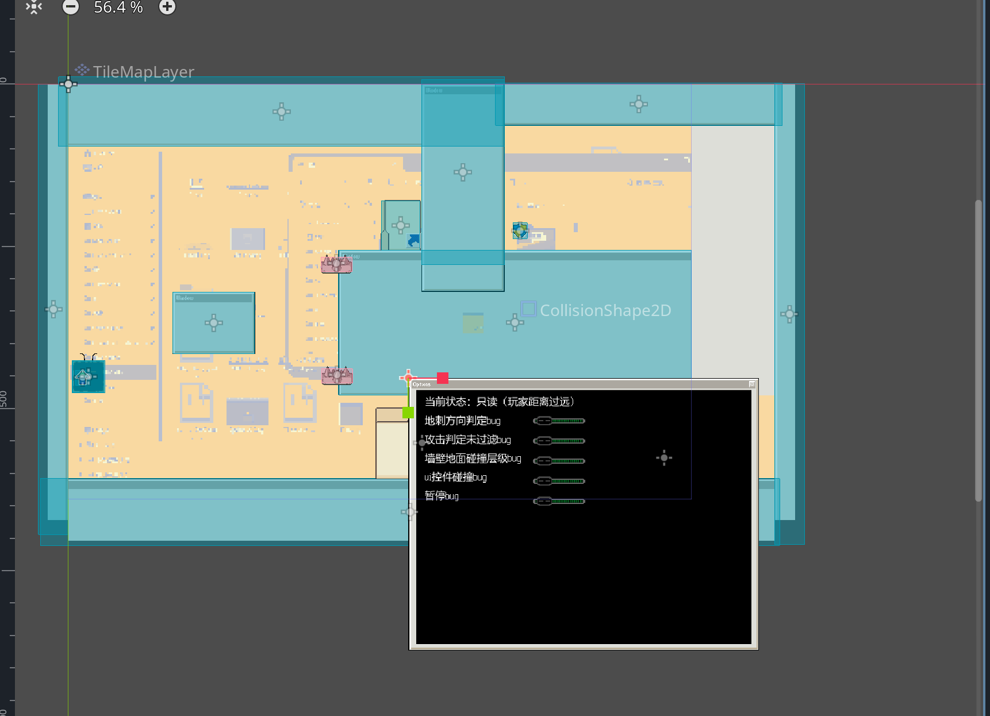Select the house icon in the dark teal square
The height and width of the screenshot is (716, 990).
83,378
